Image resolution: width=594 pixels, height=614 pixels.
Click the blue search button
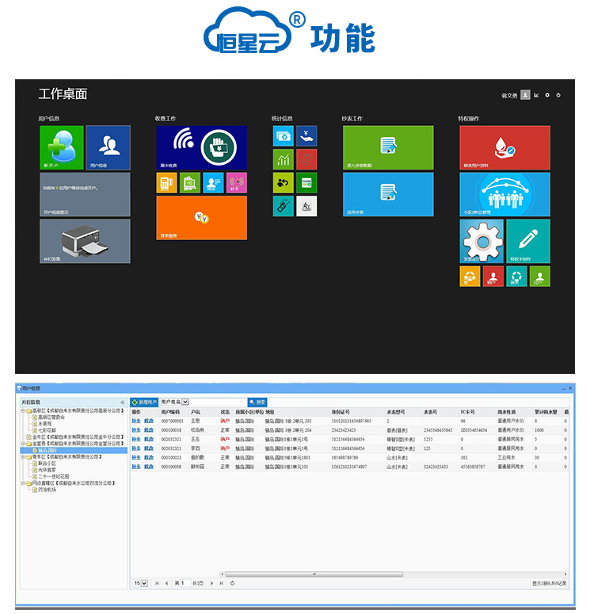[257, 402]
